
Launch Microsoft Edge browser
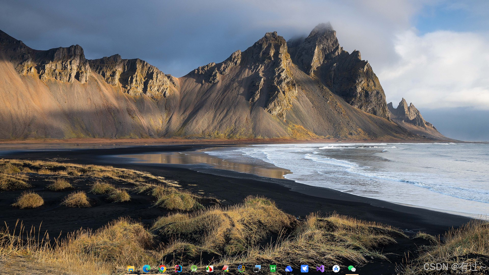(x=146, y=269)
